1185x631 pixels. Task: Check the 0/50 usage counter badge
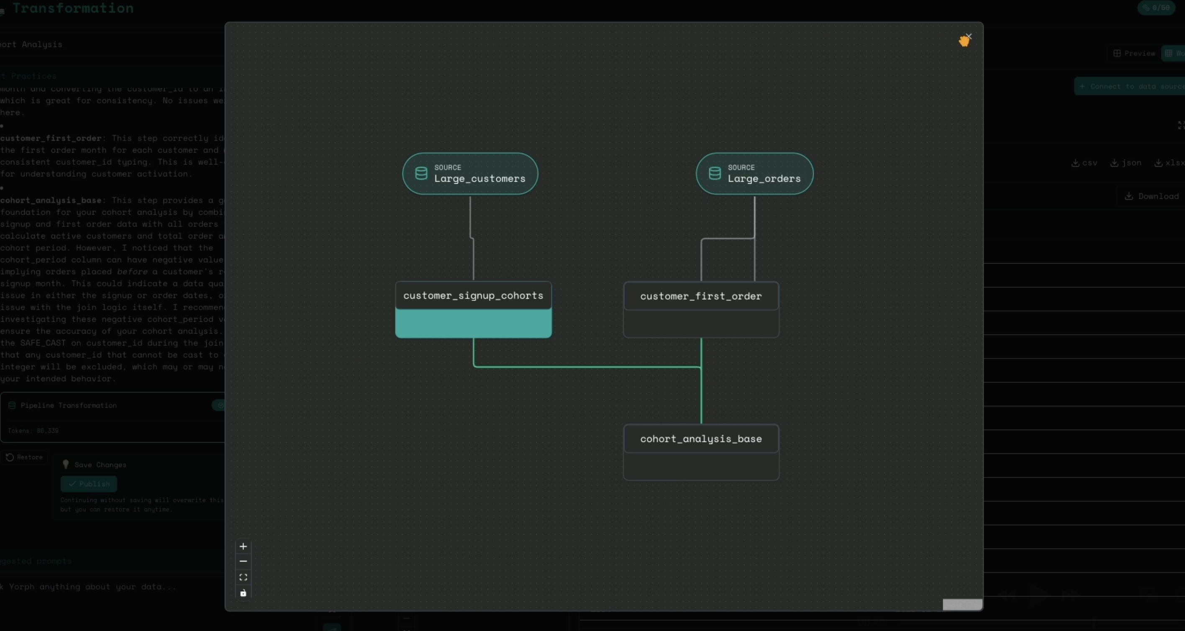coord(1157,8)
